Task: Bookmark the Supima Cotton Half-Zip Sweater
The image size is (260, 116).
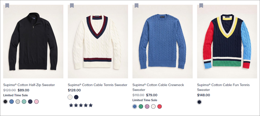Action: coord(7,5)
